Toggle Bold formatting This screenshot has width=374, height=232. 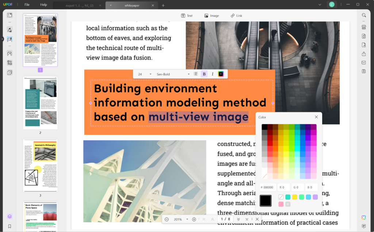coord(204,74)
